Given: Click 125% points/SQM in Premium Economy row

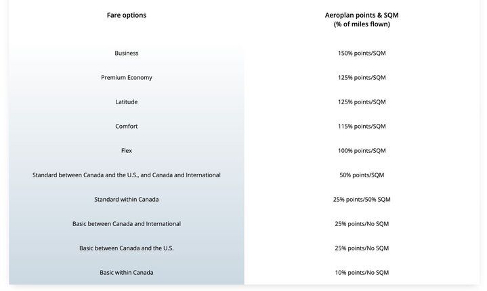Looking at the screenshot, I should (x=362, y=77).
